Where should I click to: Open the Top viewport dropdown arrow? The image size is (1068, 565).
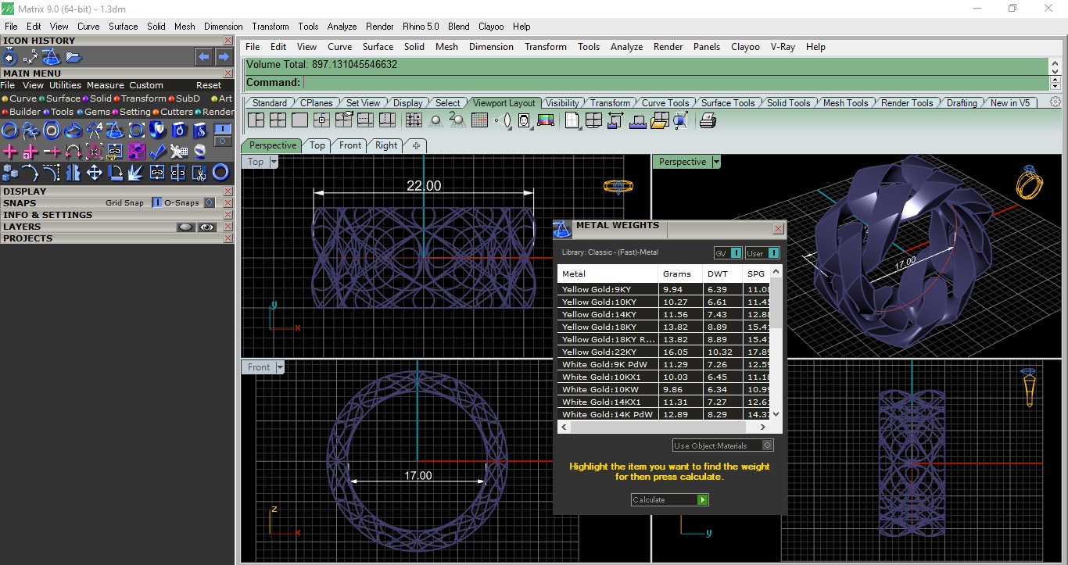tap(273, 162)
